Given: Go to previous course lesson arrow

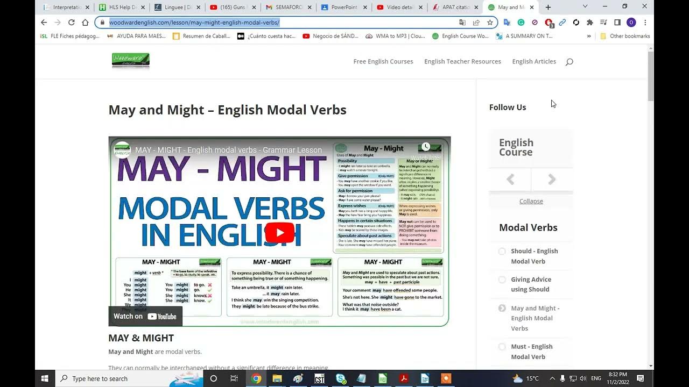Looking at the screenshot, I should pos(510,180).
